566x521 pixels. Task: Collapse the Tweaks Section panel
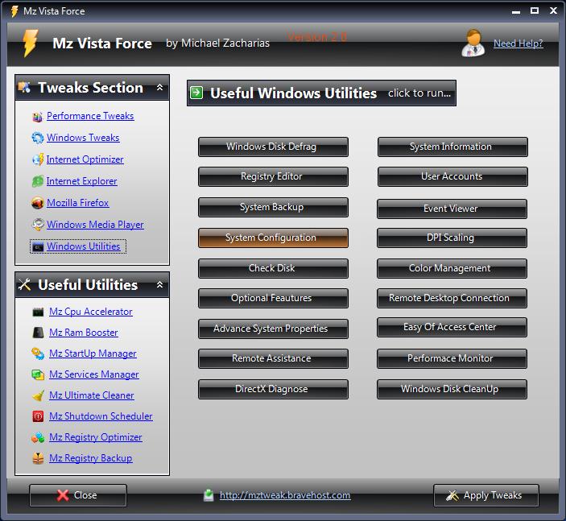pyautogui.click(x=159, y=88)
